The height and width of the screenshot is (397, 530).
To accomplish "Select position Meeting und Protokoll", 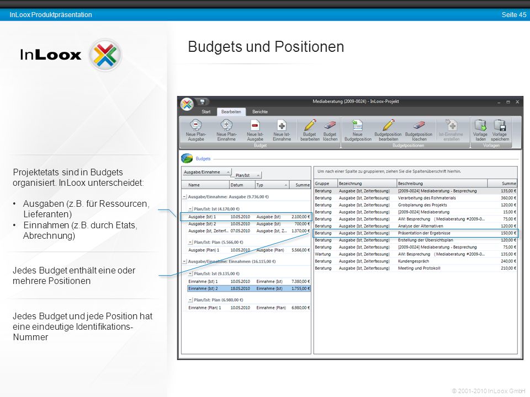I will click(x=415, y=269).
